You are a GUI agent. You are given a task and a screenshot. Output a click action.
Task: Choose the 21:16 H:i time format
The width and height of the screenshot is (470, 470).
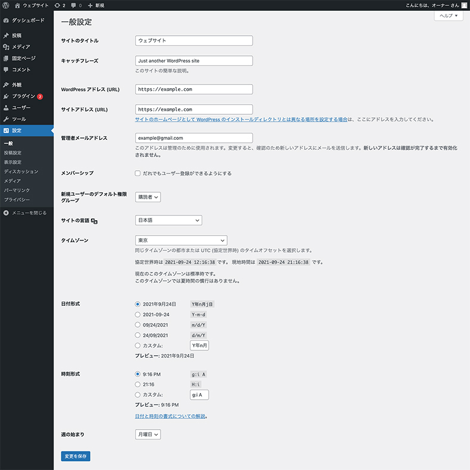138,384
